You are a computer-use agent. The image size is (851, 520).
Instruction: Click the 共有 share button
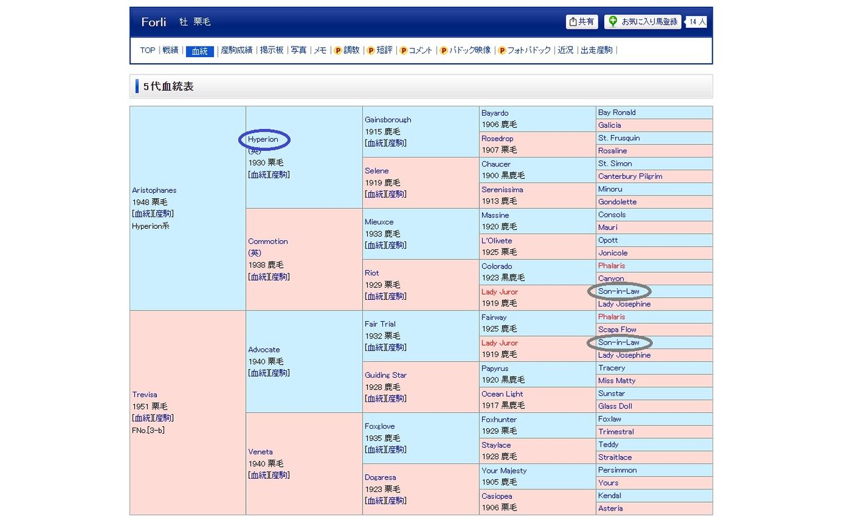[582, 22]
